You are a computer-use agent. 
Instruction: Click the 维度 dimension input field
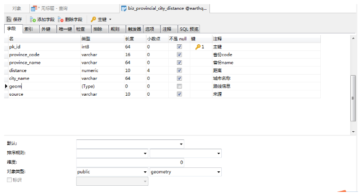click(130, 163)
